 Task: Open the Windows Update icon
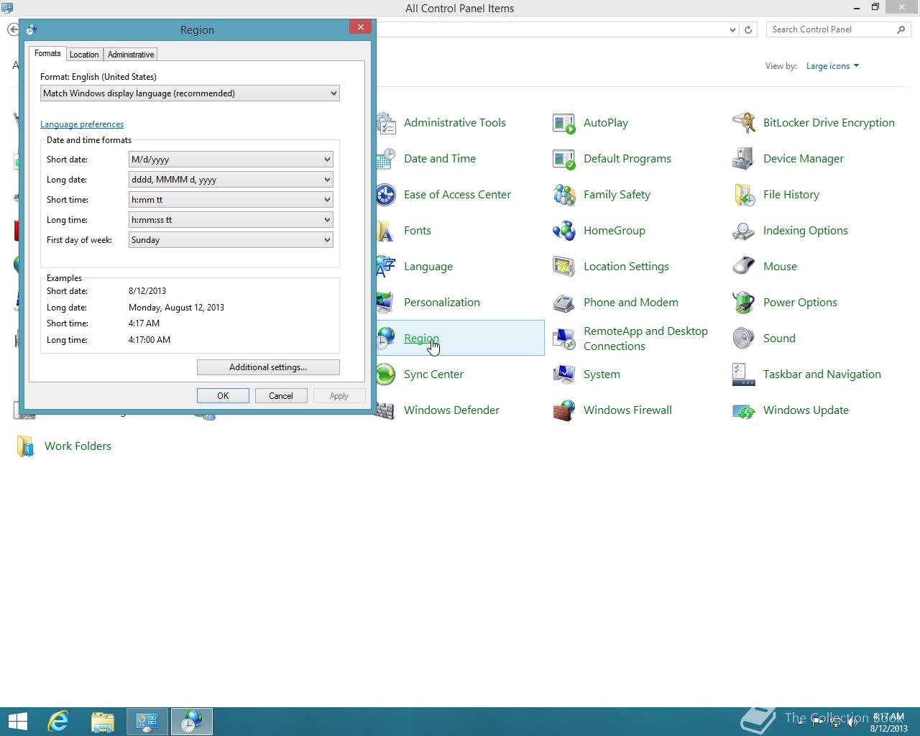click(744, 410)
